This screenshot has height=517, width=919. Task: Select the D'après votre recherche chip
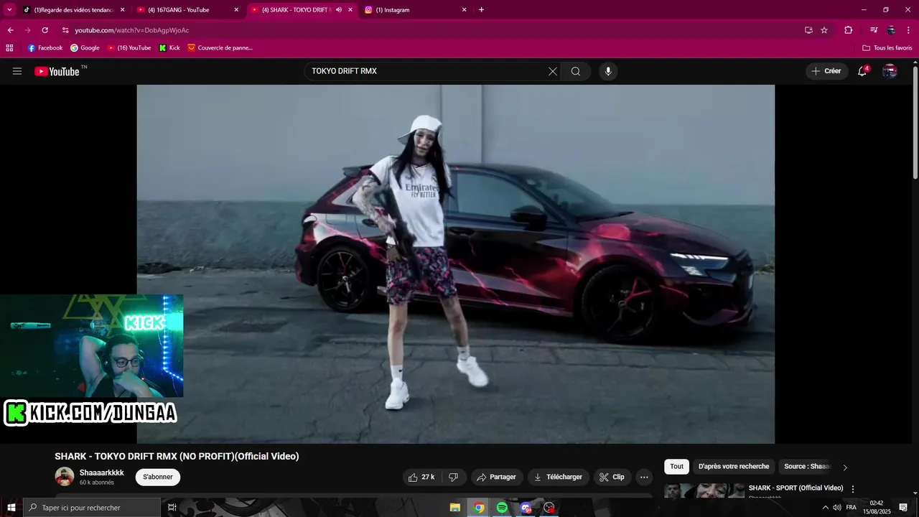[x=734, y=467]
